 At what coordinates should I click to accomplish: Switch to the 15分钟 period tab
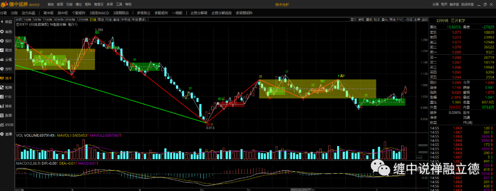pos(47,20)
